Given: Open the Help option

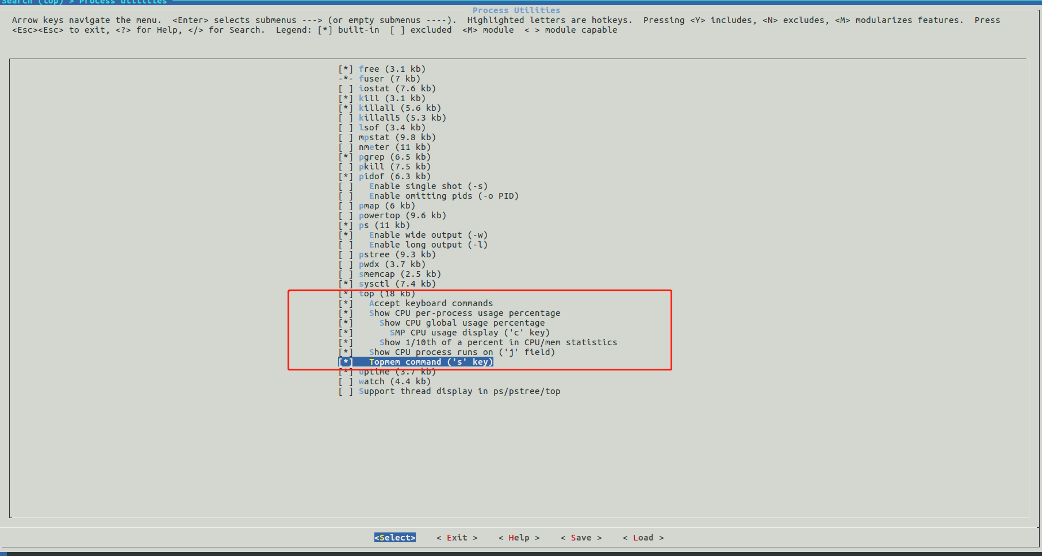Looking at the screenshot, I should pyautogui.click(x=519, y=537).
